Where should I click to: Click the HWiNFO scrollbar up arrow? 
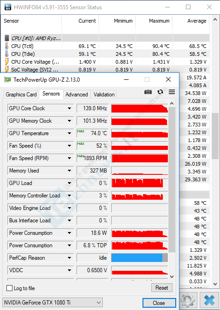[x=215, y=19]
